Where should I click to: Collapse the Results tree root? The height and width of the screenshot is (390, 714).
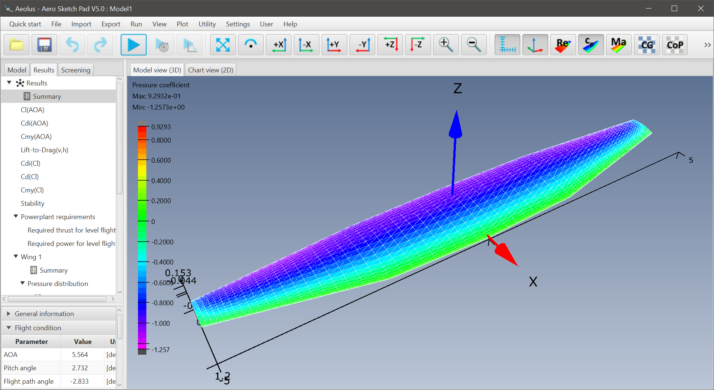point(9,82)
